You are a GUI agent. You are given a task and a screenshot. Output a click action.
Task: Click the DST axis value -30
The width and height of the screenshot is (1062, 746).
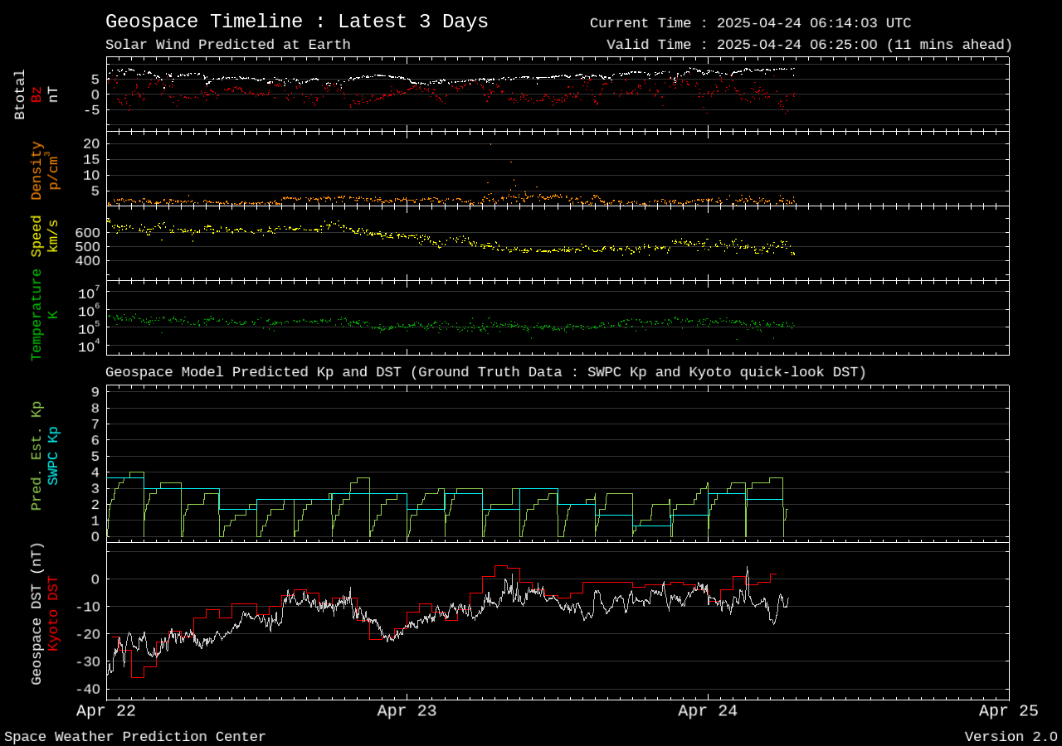(x=86, y=661)
